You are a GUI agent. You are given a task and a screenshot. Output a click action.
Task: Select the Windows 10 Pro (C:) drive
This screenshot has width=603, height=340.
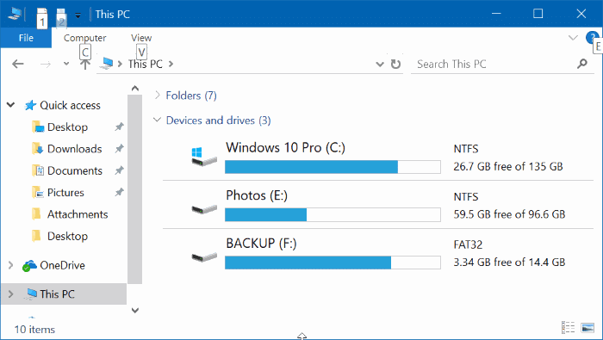[378, 157]
